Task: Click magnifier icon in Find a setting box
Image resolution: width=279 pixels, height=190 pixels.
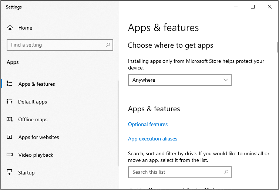Action: click(x=108, y=45)
